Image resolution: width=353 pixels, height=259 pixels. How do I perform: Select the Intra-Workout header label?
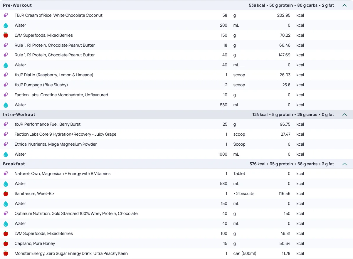pos(19,115)
